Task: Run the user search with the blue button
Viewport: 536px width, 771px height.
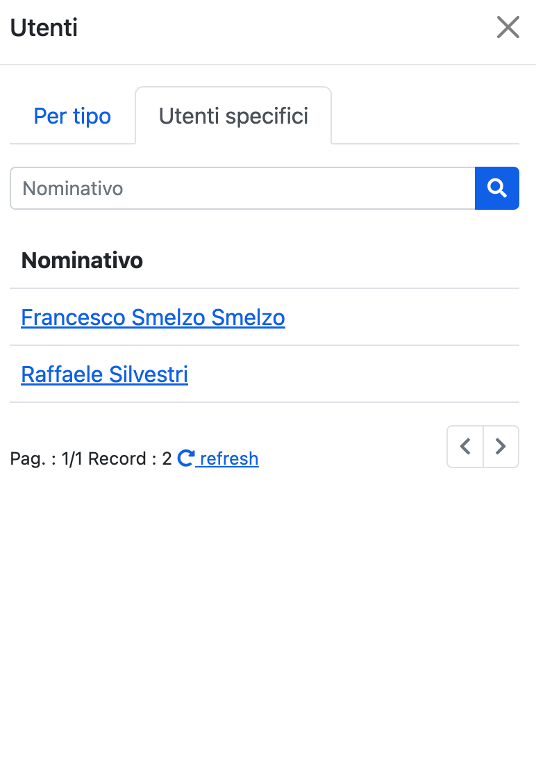Action: (497, 188)
